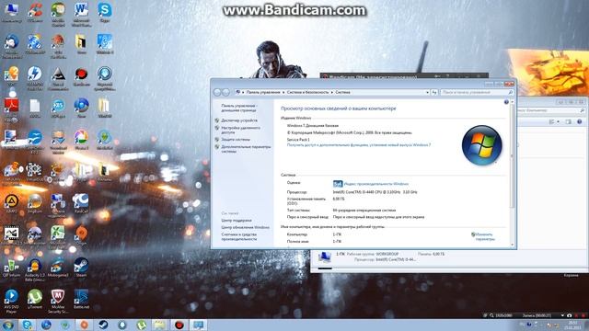Open the address bar history dropdown arrow
Viewport: 589px width, 331px height.
pyautogui.click(x=427, y=92)
